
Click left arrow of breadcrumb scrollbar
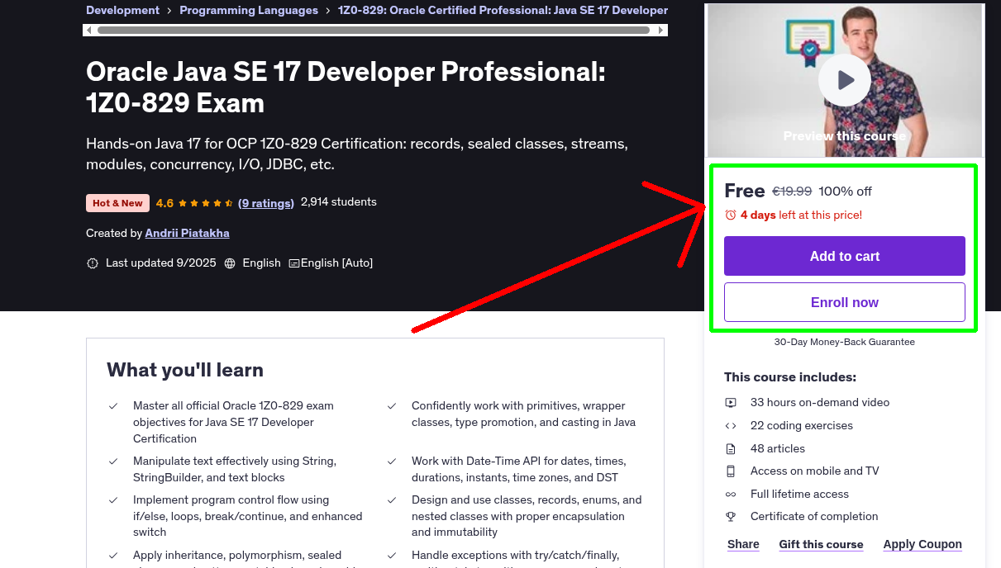pyautogui.click(x=88, y=31)
